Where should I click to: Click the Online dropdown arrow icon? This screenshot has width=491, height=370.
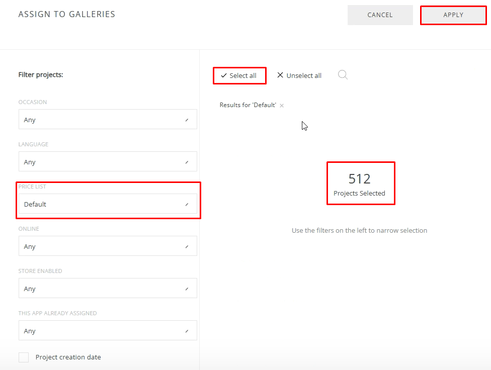[x=187, y=247]
